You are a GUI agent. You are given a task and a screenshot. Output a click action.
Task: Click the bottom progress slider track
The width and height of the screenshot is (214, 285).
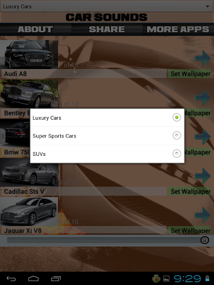pos(104,240)
